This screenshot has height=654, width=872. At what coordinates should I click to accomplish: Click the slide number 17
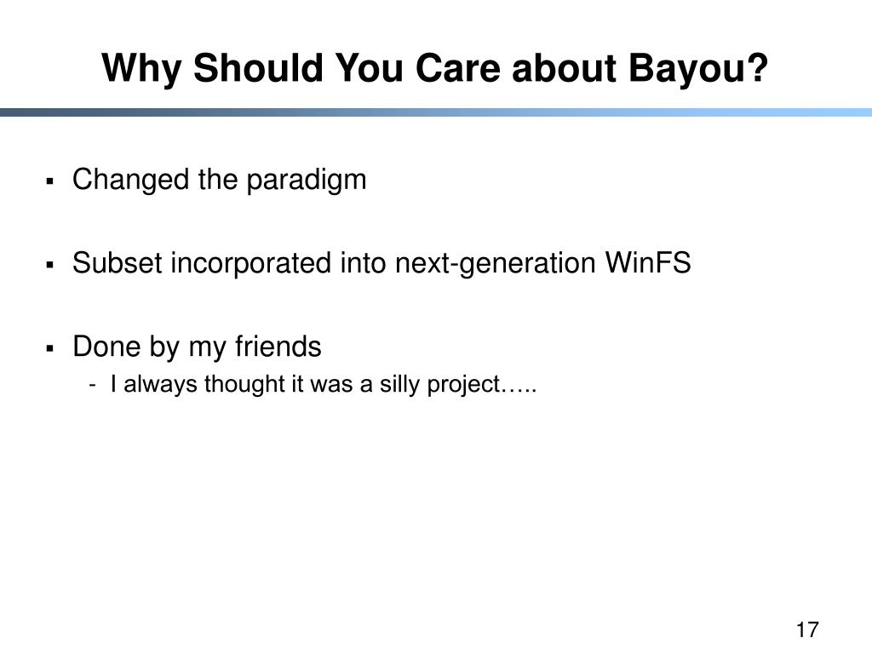tap(807, 629)
